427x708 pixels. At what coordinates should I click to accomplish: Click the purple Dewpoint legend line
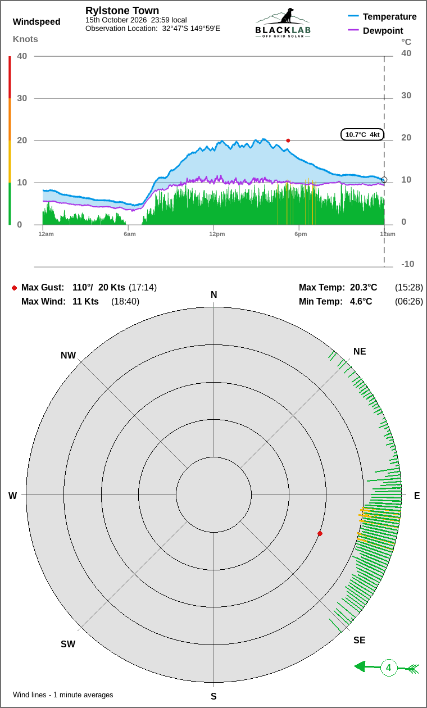coord(353,30)
